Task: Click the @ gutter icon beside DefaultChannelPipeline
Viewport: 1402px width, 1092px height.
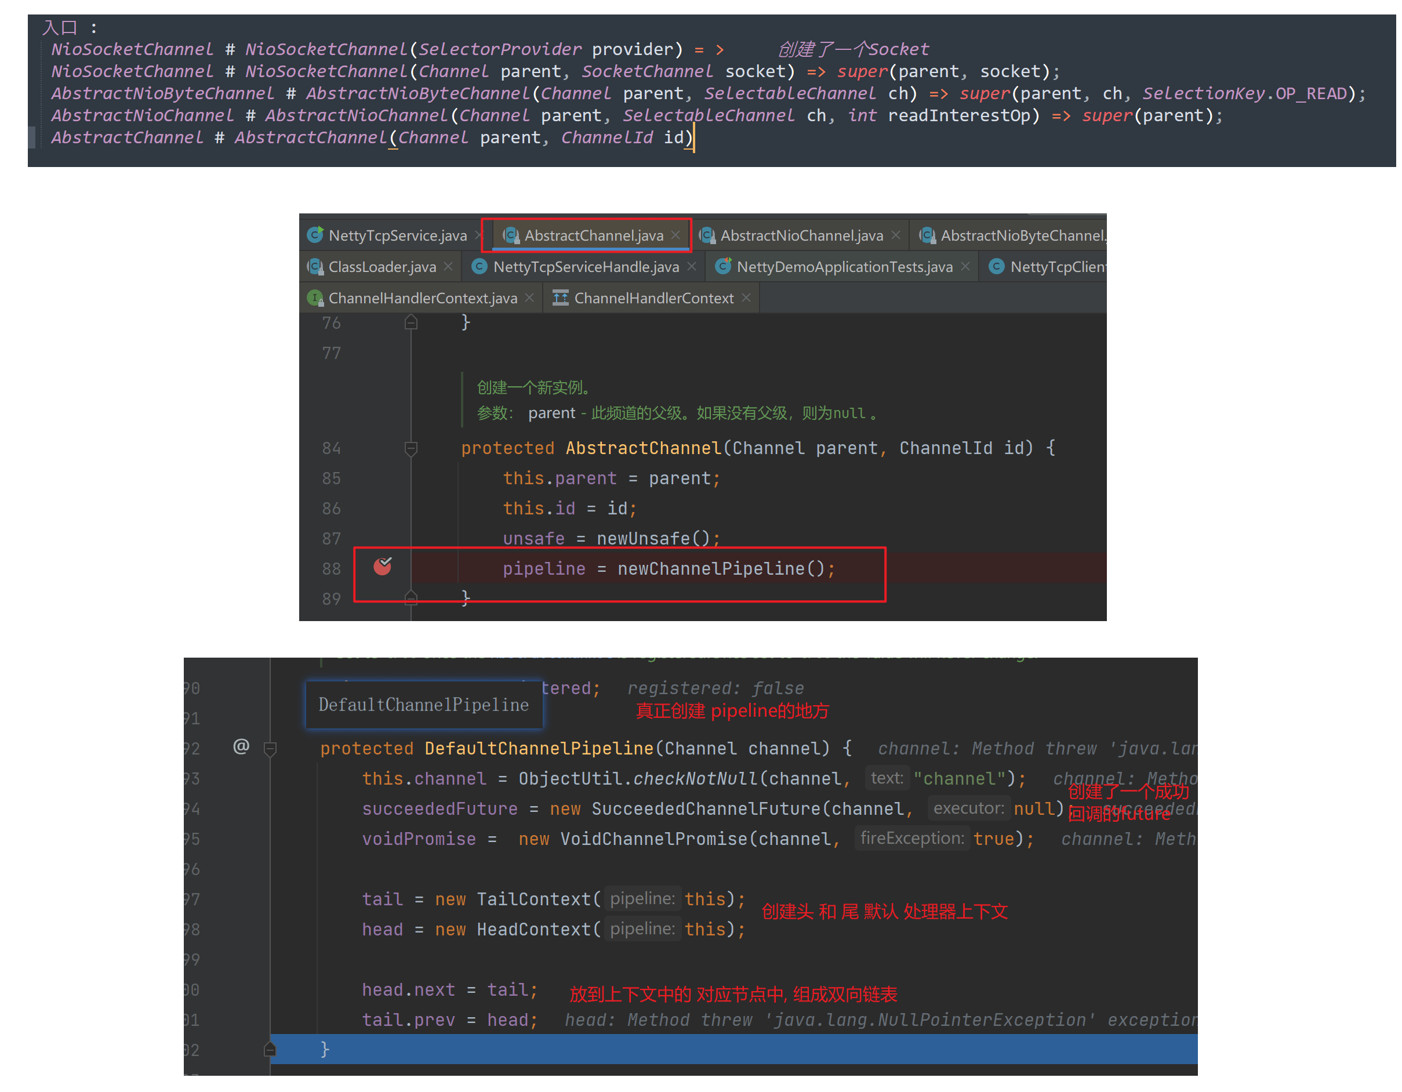Action: pos(241,746)
